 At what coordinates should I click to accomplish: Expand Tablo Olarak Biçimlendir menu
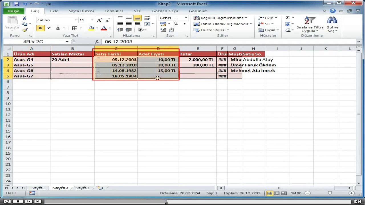[x=223, y=24]
